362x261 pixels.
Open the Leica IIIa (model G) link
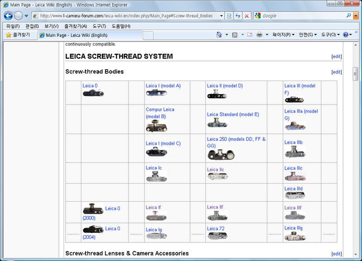[x=301, y=115]
